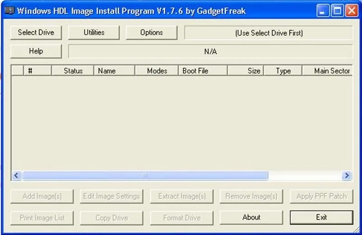Sort by the Boot File column header
The width and height of the screenshot is (362, 235).
203,70
